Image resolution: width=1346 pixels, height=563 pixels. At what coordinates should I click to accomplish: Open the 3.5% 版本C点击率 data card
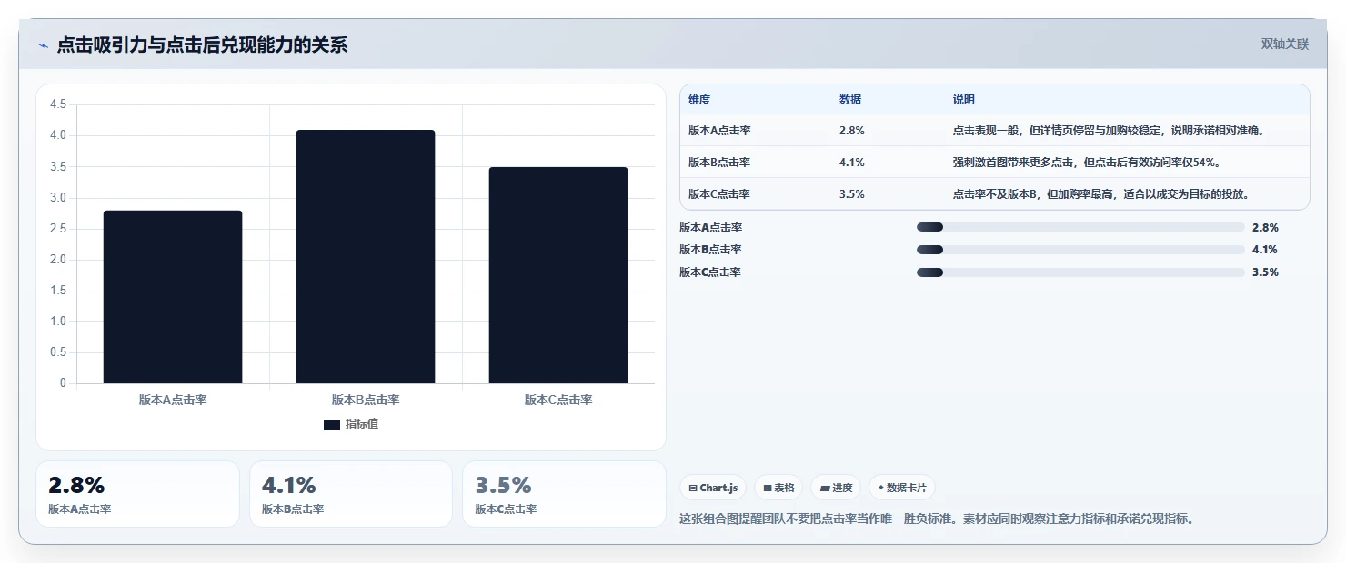coord(565,494)
